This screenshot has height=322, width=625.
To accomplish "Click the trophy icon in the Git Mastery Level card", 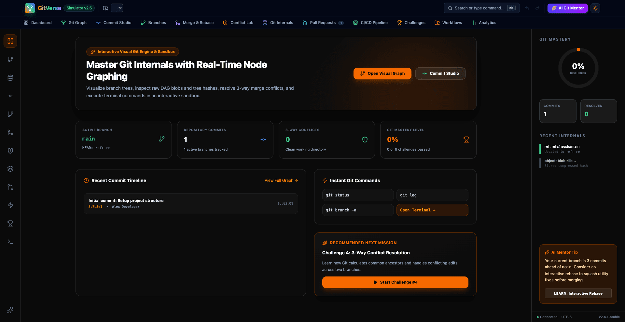I will tap(466, 140).
